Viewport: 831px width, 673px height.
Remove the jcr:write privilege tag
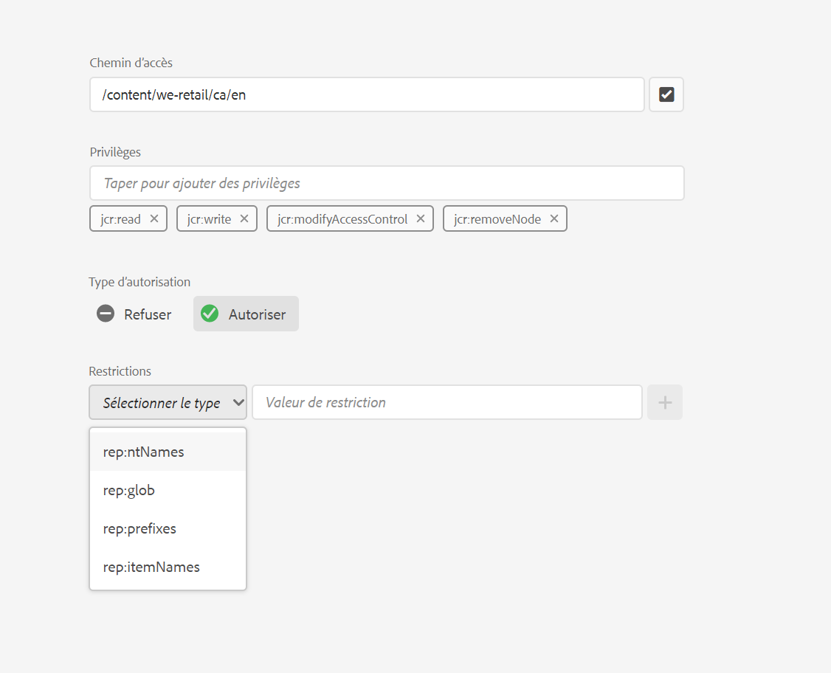(x=244, y=218)
